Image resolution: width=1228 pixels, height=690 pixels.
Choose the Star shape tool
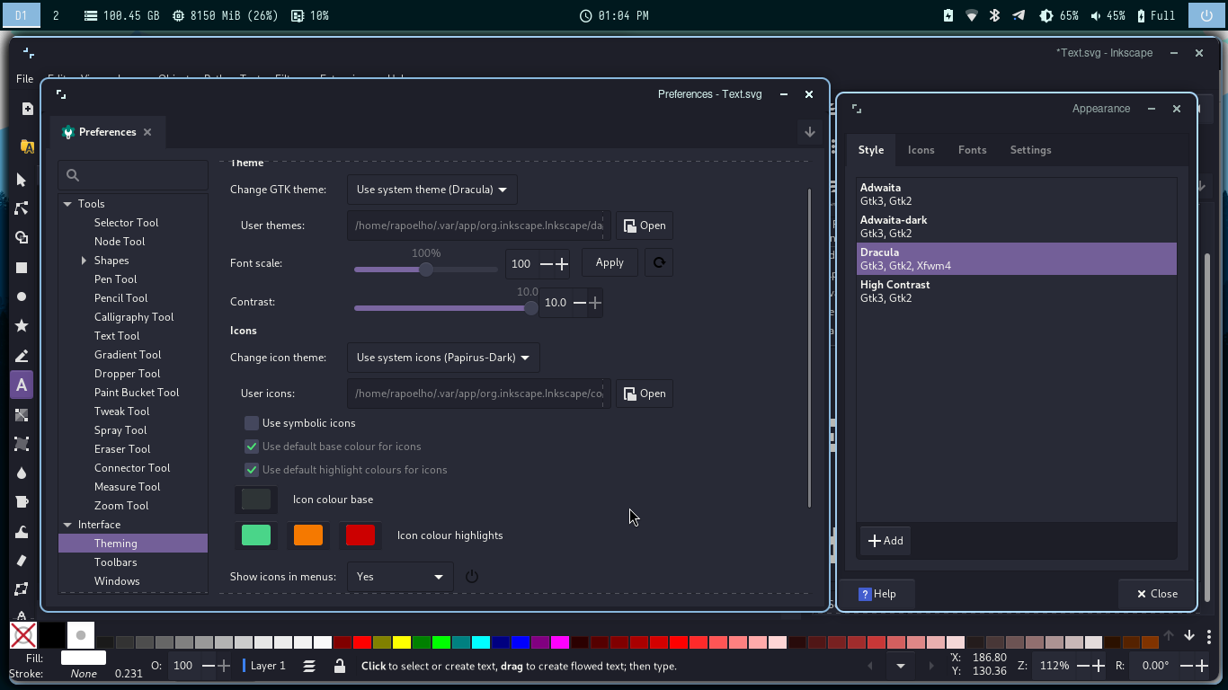coord(22,326)
